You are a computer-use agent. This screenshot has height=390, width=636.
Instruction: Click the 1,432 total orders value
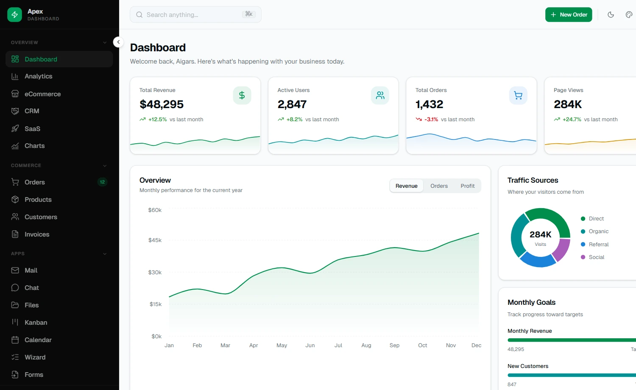point(429,104)
